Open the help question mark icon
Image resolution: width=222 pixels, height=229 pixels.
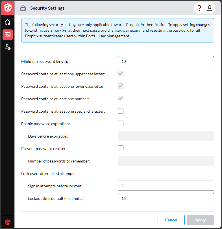click(x=199, y=8)
